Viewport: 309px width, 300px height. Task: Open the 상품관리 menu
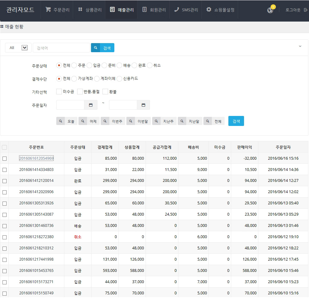[89, 10]
